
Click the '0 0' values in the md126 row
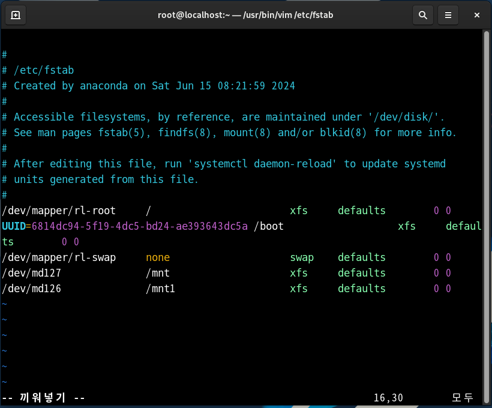[x=442, y=289]
